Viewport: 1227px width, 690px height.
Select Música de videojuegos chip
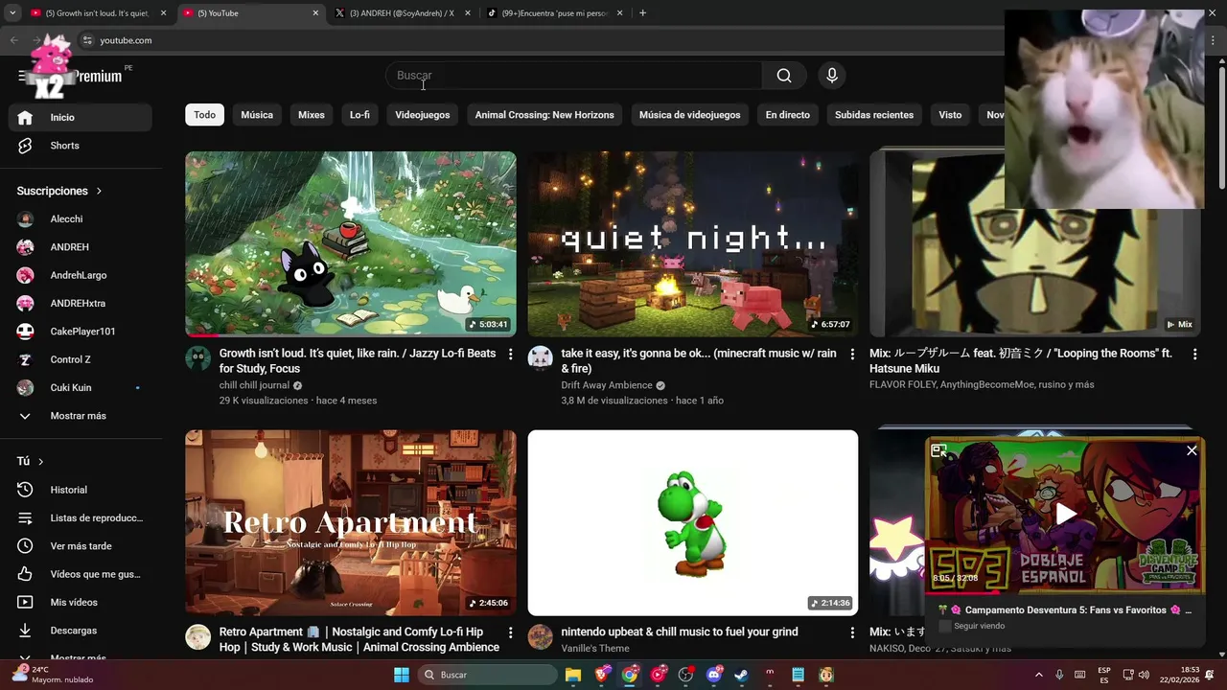click(x=690, y=115)
